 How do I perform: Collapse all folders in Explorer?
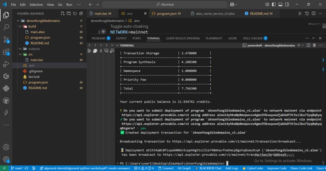tap(81, 13)
